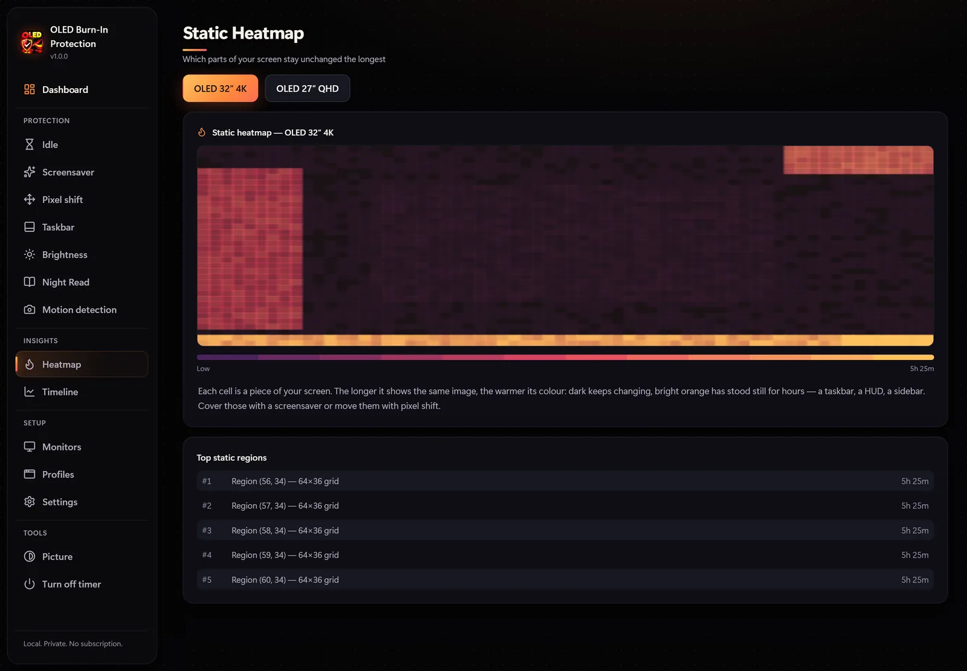The image size is (967, 671).
Task: Click the Top static regions heading
Action: point(231,458)
